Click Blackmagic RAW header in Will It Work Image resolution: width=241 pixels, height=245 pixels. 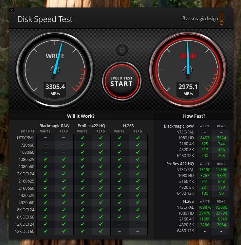pyautogui.click(x=54, y=126)
